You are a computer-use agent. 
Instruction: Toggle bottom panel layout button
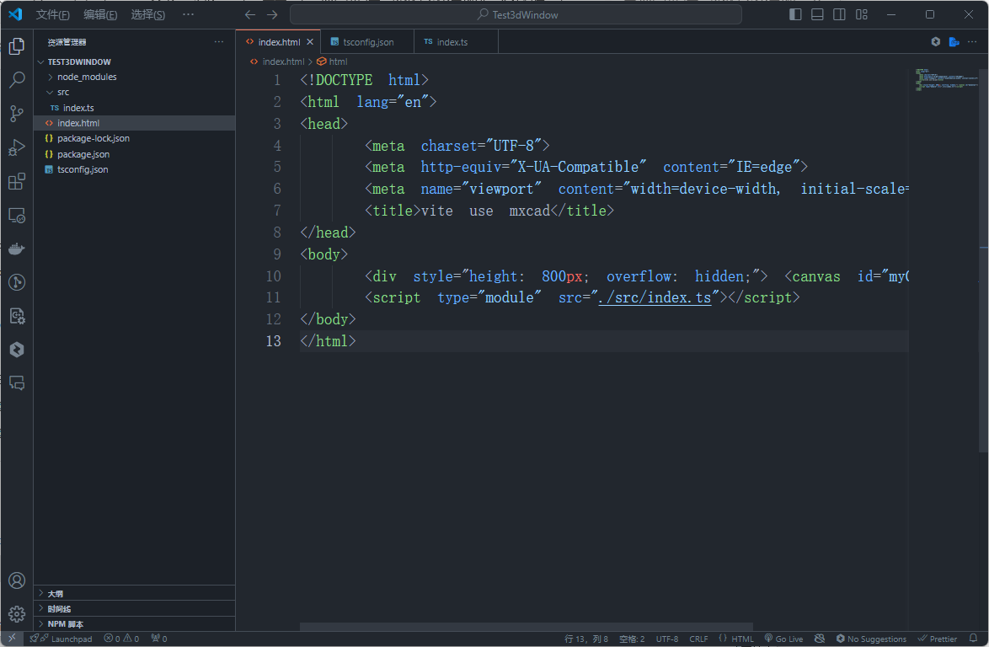click(817, 14)
